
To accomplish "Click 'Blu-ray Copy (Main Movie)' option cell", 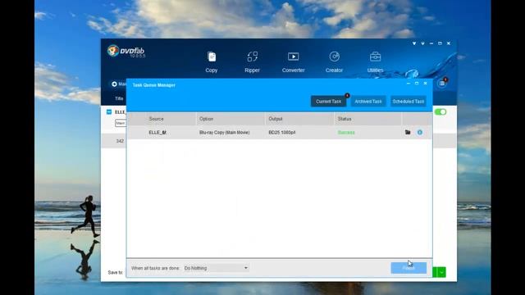I will pos(224,133).
